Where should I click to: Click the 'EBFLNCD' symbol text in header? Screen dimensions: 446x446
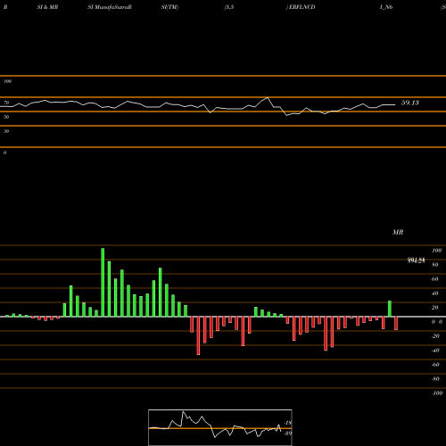301,7
